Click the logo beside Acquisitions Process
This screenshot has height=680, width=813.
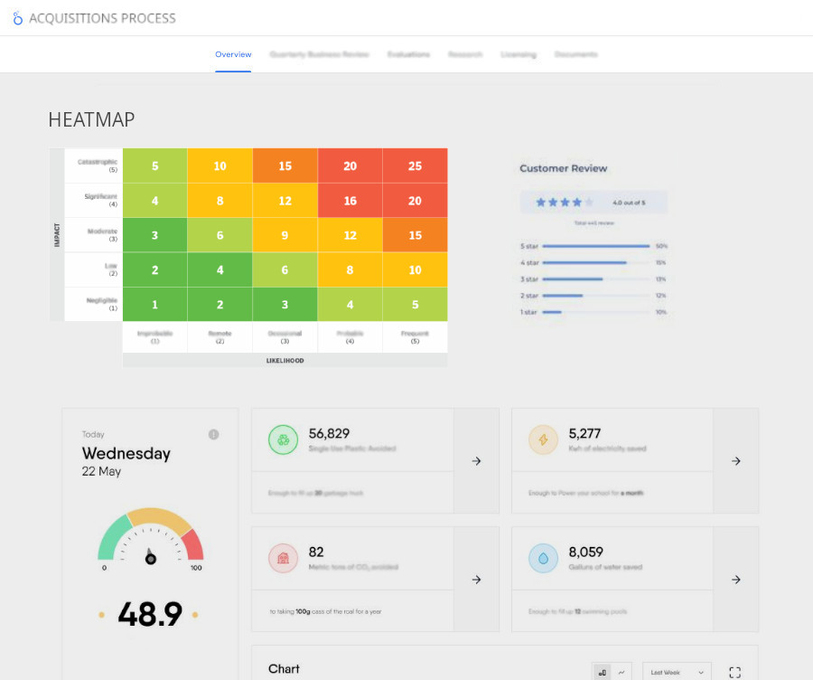click(17, 18)
